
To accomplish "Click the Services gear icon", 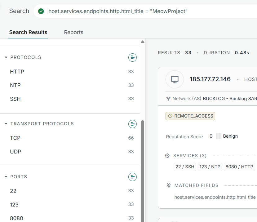I will 167,156.
